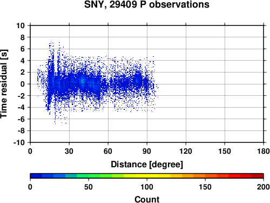Click the y-axis tick label -10

(x=19, y=142)
